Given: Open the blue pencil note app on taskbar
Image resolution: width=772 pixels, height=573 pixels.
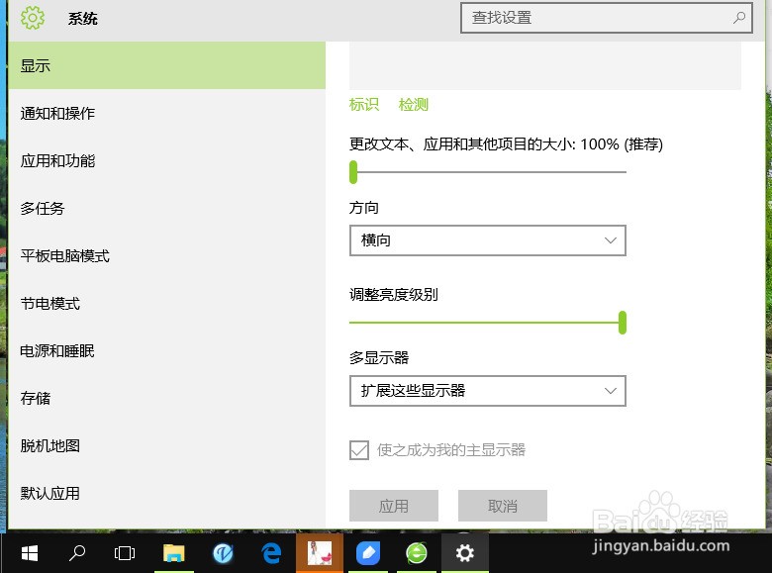Looking at the screenshot, I should pos(368,553).
